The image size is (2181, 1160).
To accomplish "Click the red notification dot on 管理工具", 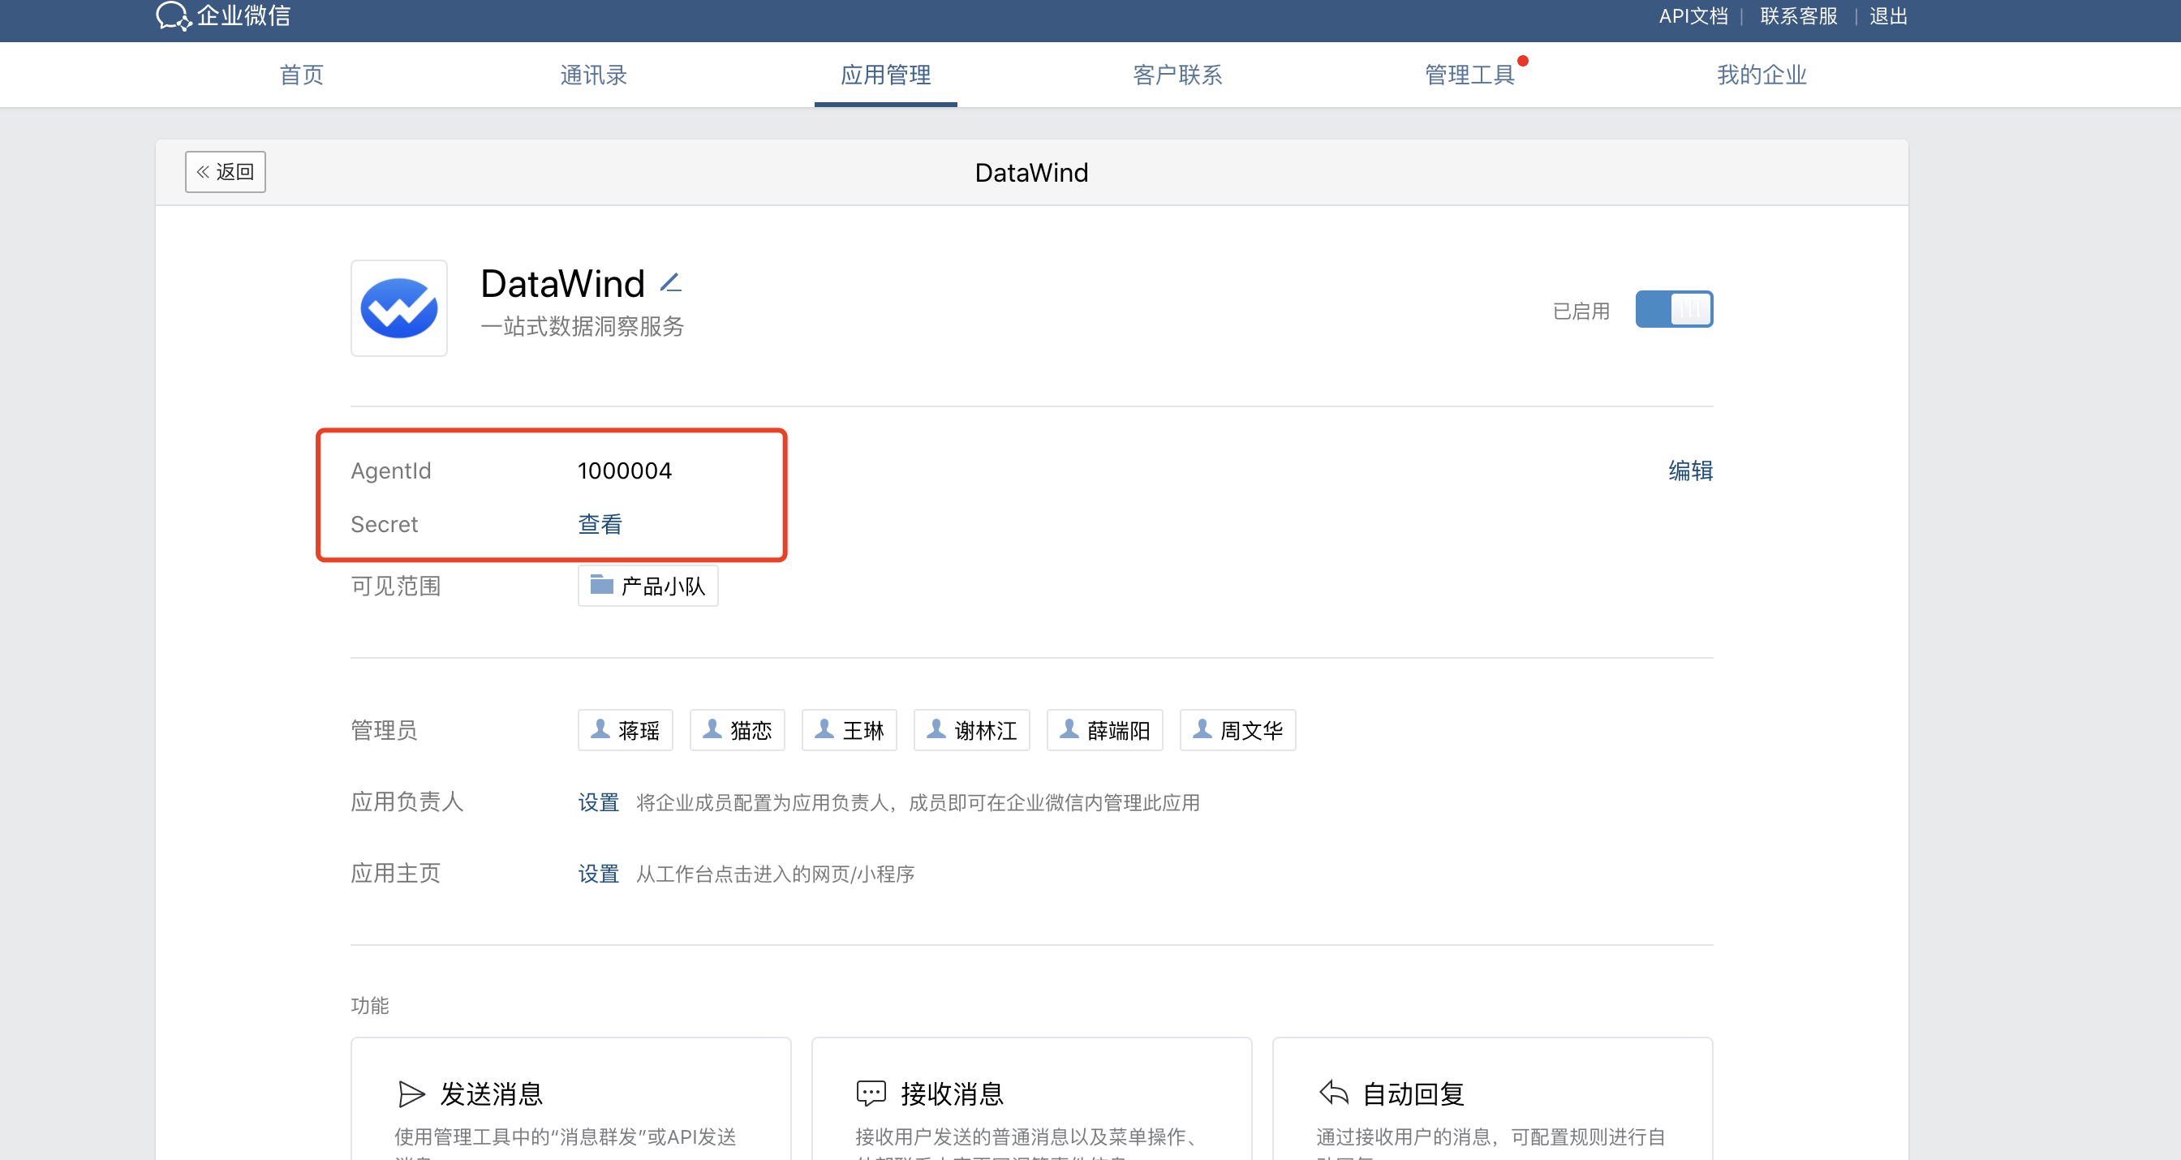I will coord(1523,60).
